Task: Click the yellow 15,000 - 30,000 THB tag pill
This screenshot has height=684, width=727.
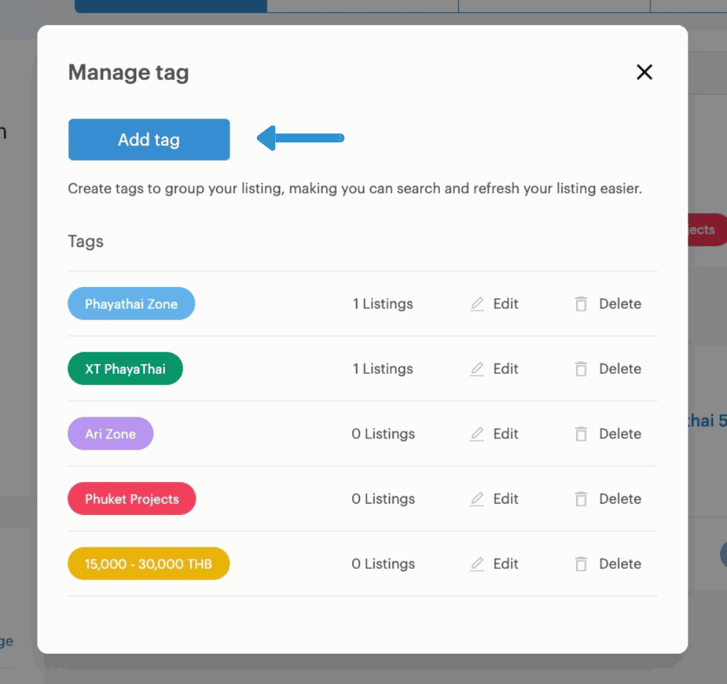Action: 148,563
